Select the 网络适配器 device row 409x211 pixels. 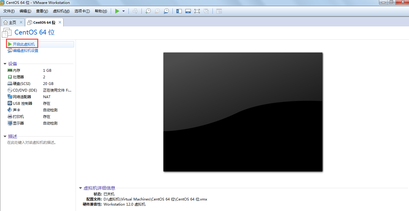[x=40, y=97]
